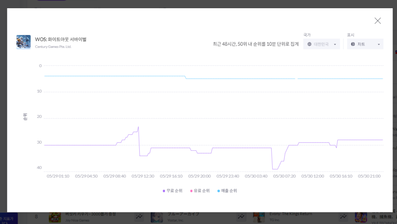Viewport: 397px width, 224px height.
Task: Click the peak of the purple rank line
Action: tap(138, 127)
